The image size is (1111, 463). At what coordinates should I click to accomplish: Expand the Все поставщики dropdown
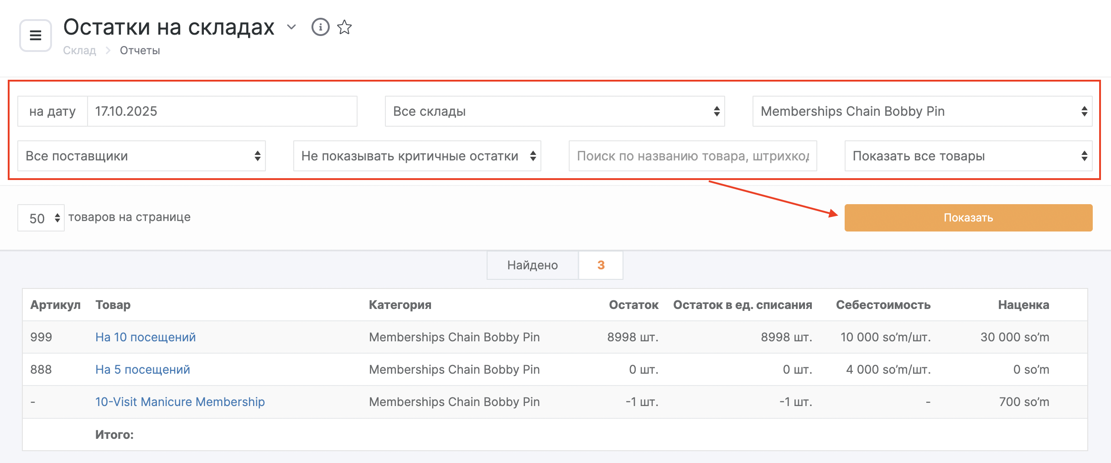coord(141,156)
